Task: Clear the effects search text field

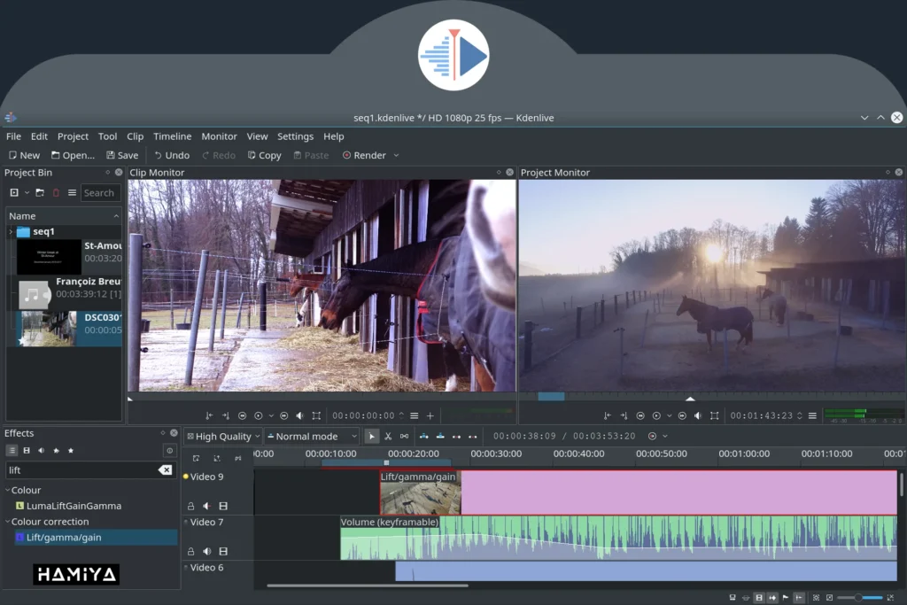Action: (x=165, y=470)
